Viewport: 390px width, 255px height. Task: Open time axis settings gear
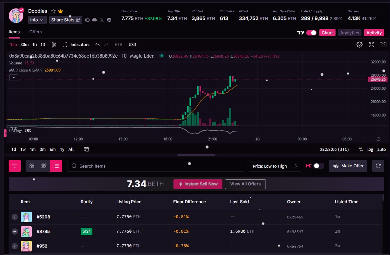coord(378,139)
